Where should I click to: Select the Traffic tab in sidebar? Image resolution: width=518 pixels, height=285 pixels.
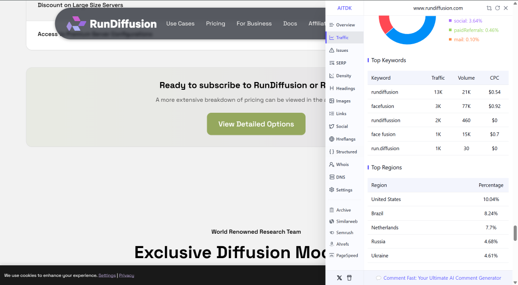pos(344,38)
